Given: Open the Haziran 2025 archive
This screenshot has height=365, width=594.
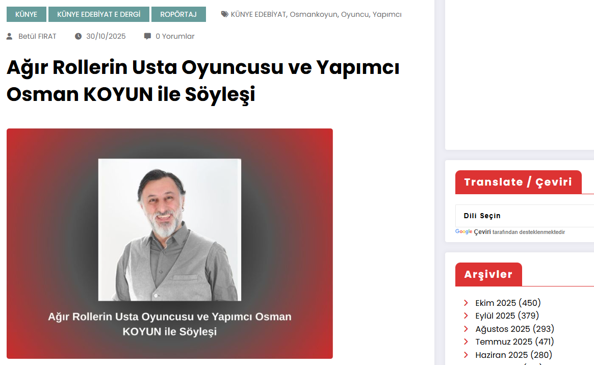Looking at the screenshot, I should [x=513, y=355].
